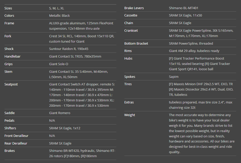Image resolution: width=241 pixels, height=163 pixels.
Task: Select the Cassette row label
Action: [x=131, y=15]
